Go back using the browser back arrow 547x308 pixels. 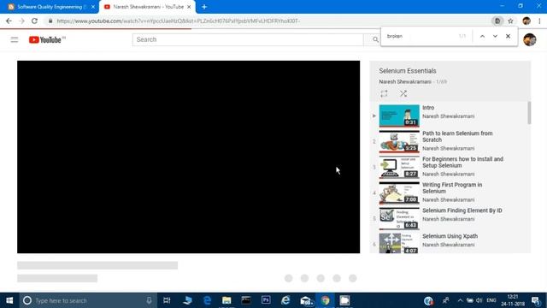click(x=9, y=21)
